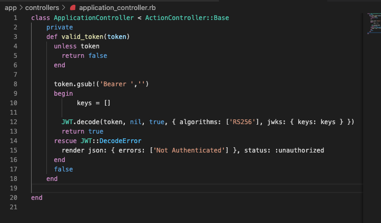Open the app folder breadcrumb

[11, 8]
